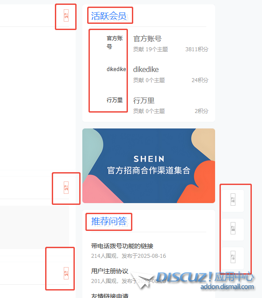262x298 pixels.
Task: Open the 官方账号 member name link
Action: tap(147, 38)
